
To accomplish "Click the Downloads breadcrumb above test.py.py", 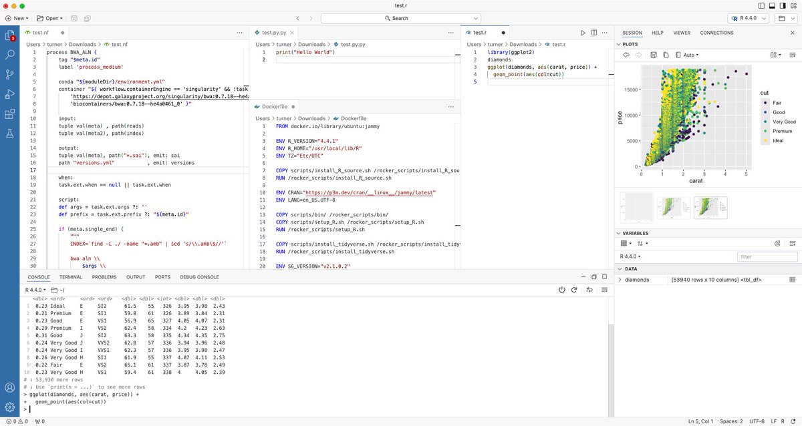I will tap(313, 44).
